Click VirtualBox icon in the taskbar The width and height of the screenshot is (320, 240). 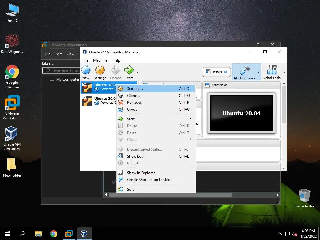tap(84, 234)
